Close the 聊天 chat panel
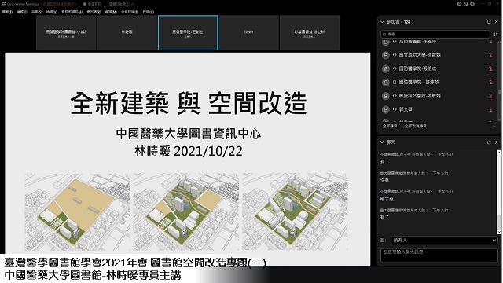 tap(496, 142)
